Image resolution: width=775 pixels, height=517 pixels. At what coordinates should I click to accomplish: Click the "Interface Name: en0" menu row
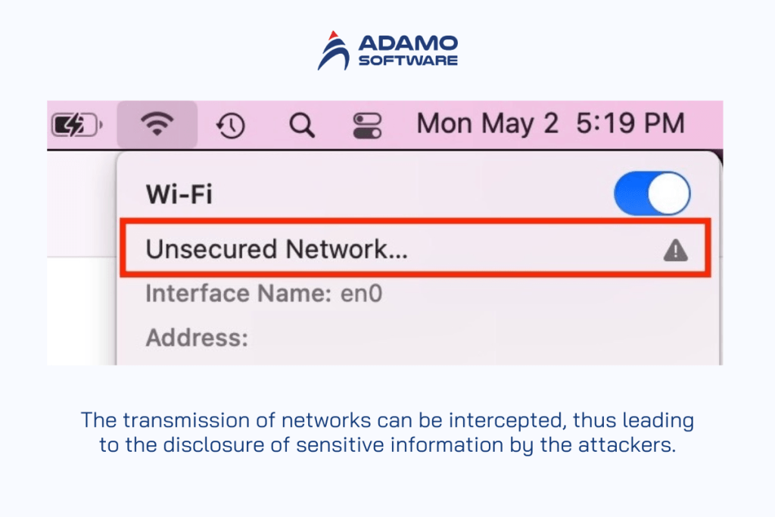tap(263, 294)
